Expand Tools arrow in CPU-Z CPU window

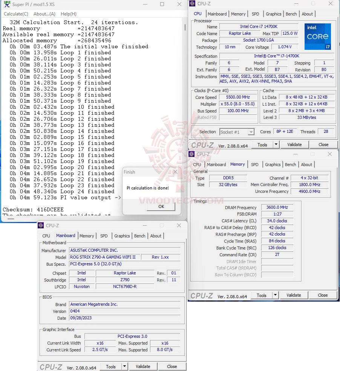click(276, 145)
